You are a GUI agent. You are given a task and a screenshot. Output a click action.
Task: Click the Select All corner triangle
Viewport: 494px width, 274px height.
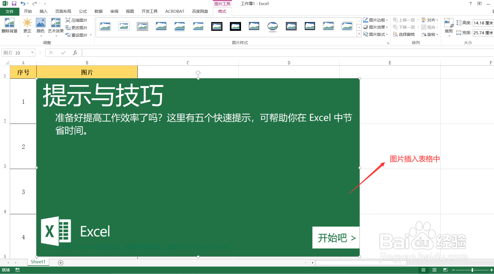pyautogui.click(x=7, y=63)
